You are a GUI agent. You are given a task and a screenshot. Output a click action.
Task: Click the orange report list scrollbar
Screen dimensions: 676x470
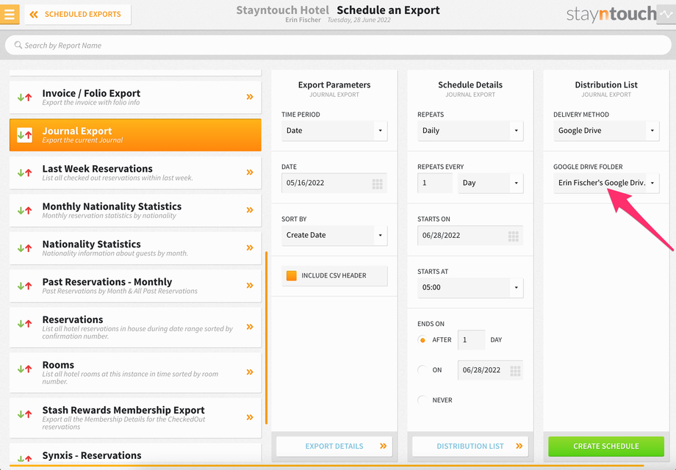(267, 338)
